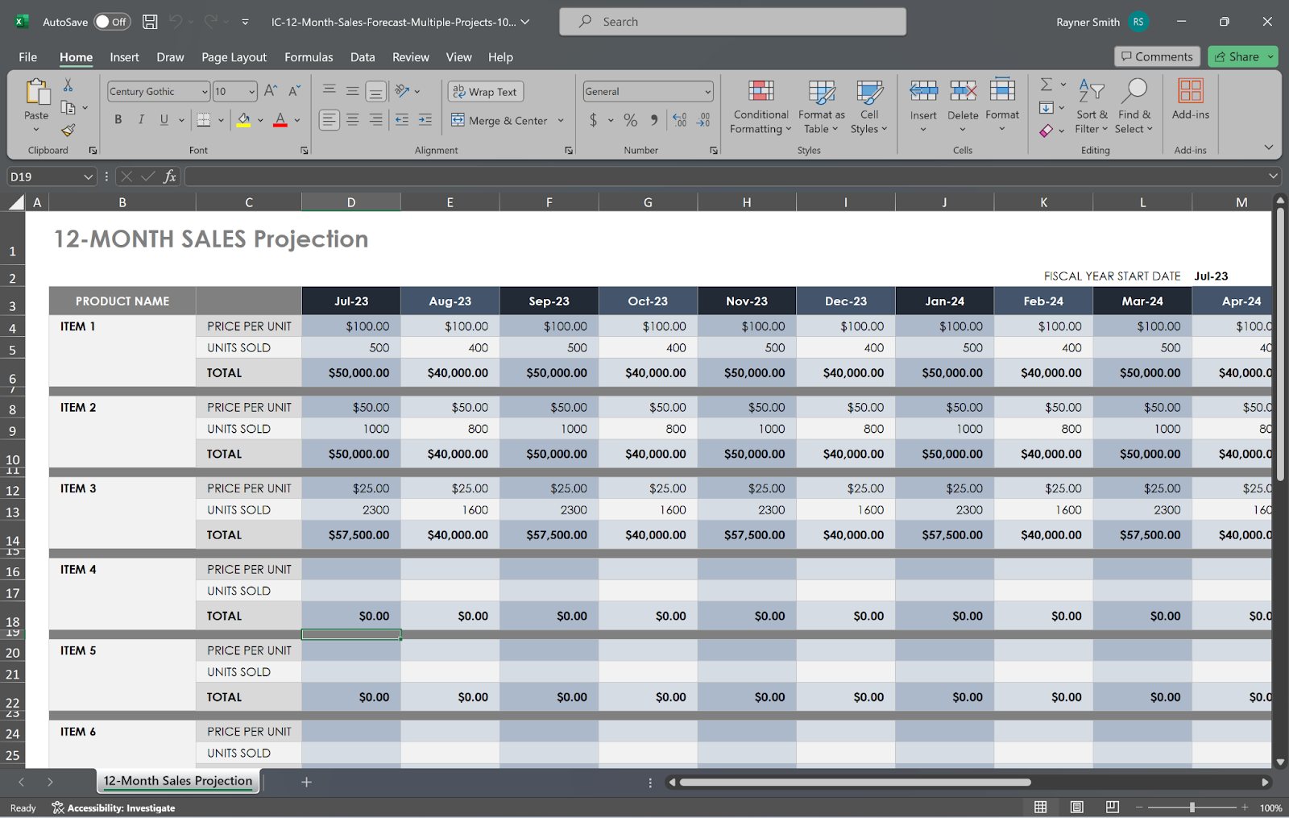The height and width of the screenshot is (818, 1289).
Task: Toggle Wrap Text
Action: tap(486, 92)
